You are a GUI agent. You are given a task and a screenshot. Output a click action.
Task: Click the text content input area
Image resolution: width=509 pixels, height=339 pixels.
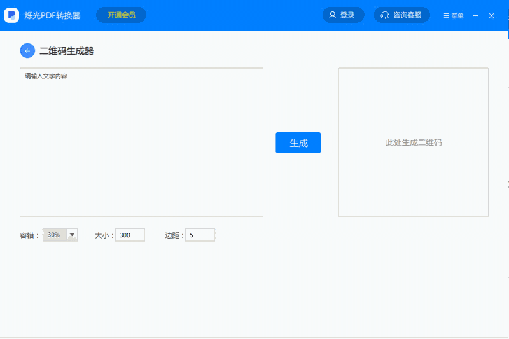click(x=141, y=142)
